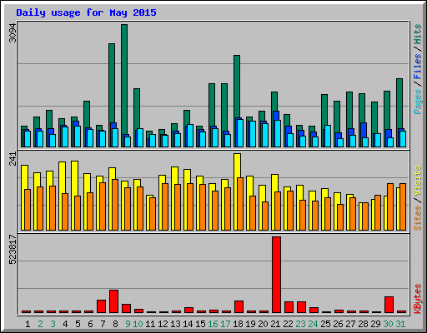Click the 'Daily usage for May 2015' title
Image resolution: width=427 pixels, height=333 pixels.
click(x=86, y=12)
